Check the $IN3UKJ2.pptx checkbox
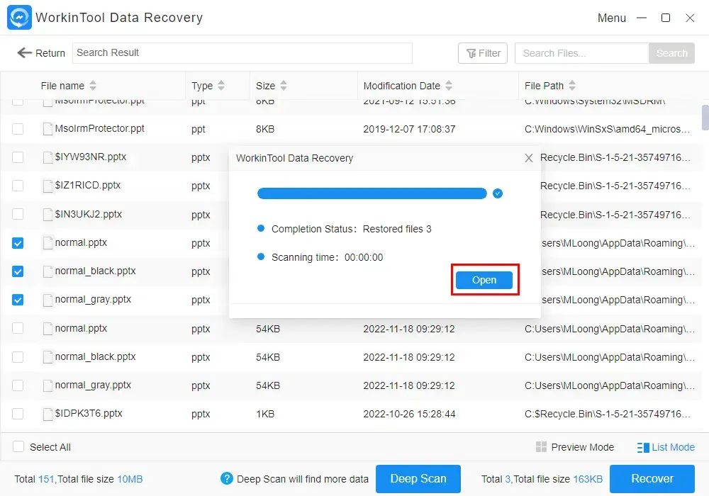The image size is (709, 496). pos(18,214)
